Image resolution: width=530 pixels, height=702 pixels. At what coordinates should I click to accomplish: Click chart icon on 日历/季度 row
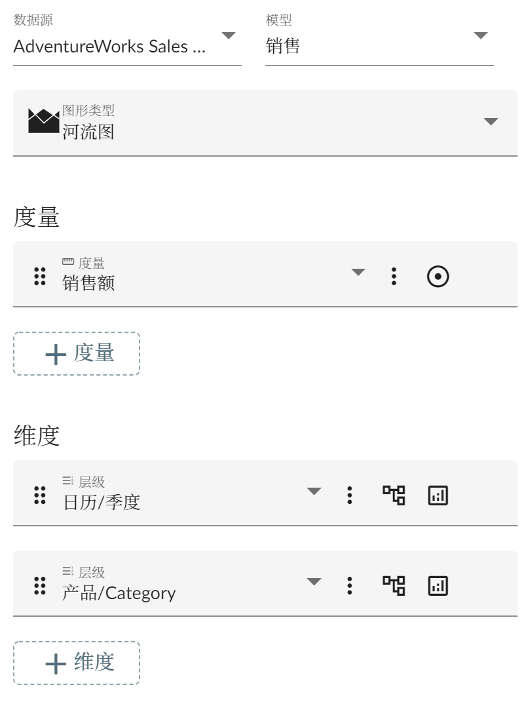coord(438,496)
